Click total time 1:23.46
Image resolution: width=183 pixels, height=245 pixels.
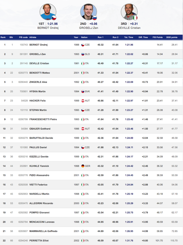[129, 129]
